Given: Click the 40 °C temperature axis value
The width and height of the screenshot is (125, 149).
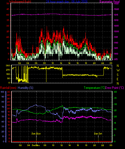Looking at the screenshot, I should tap(115, 92).
